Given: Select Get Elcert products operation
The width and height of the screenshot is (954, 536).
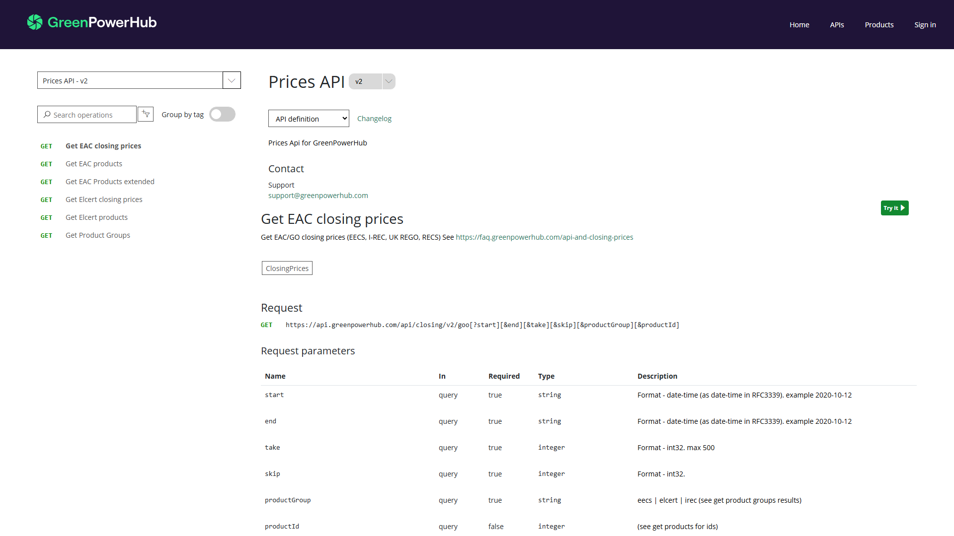Looking at the screenshot, I should point(96,217).
